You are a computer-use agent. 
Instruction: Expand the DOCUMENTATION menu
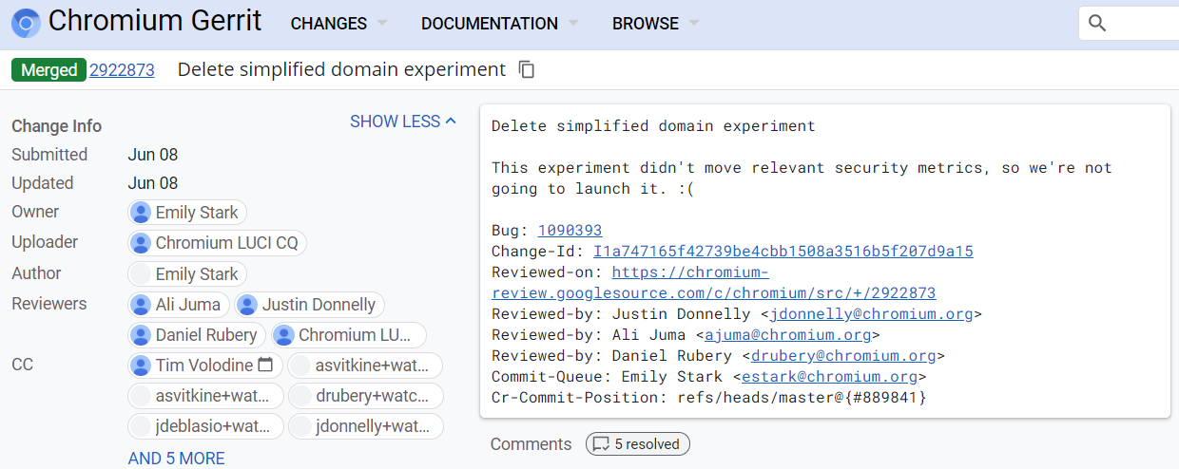coord(499,24)
